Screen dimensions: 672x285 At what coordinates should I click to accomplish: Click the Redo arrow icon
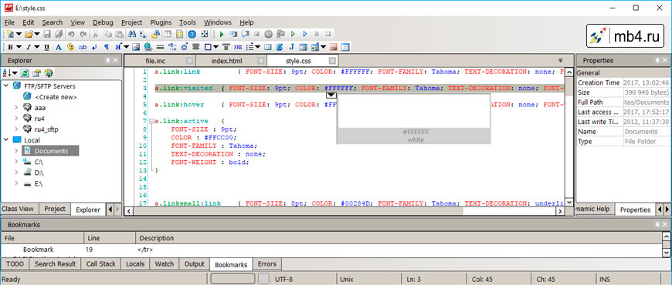83,34
